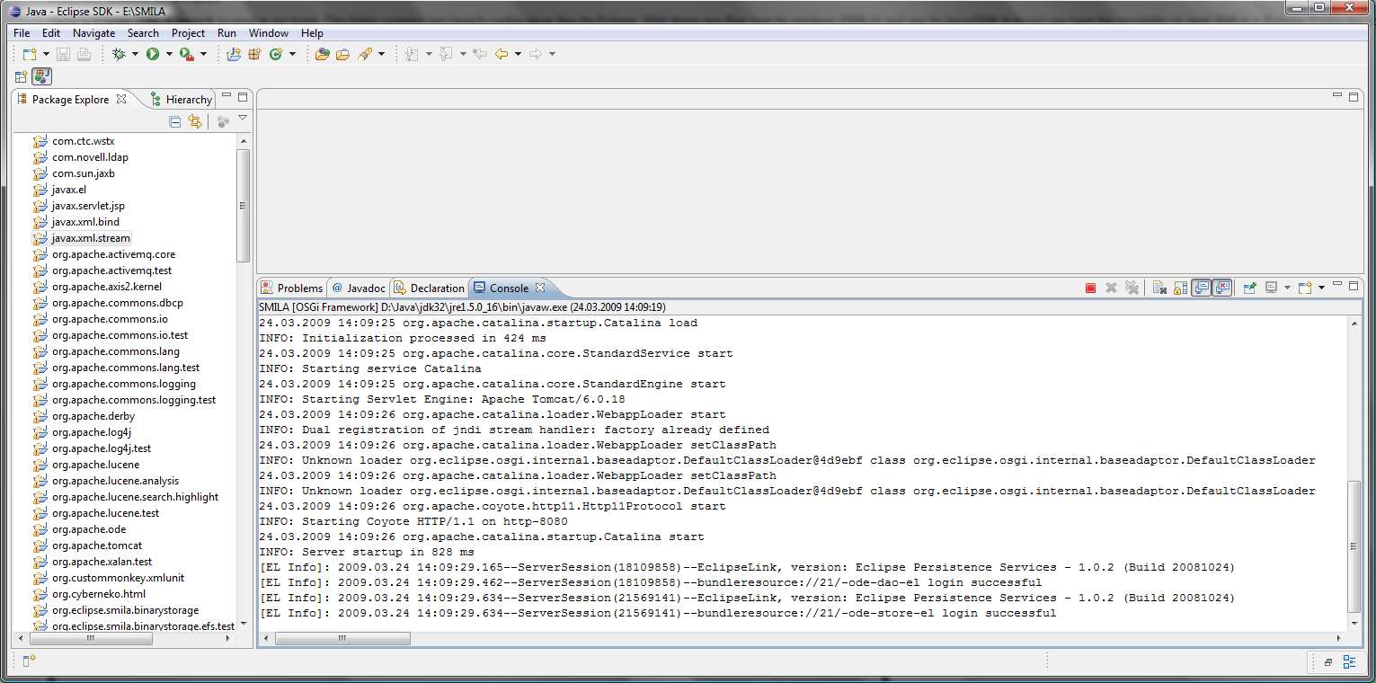Click the Pin Console icon
Screen dimensions: 1376x683
tap(1249, 288)
